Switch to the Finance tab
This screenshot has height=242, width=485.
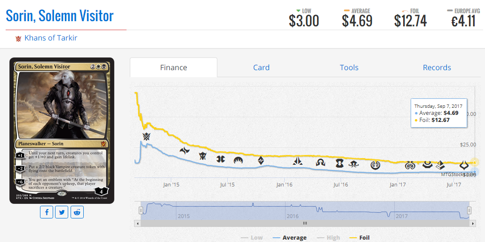(x=174, y=67)
